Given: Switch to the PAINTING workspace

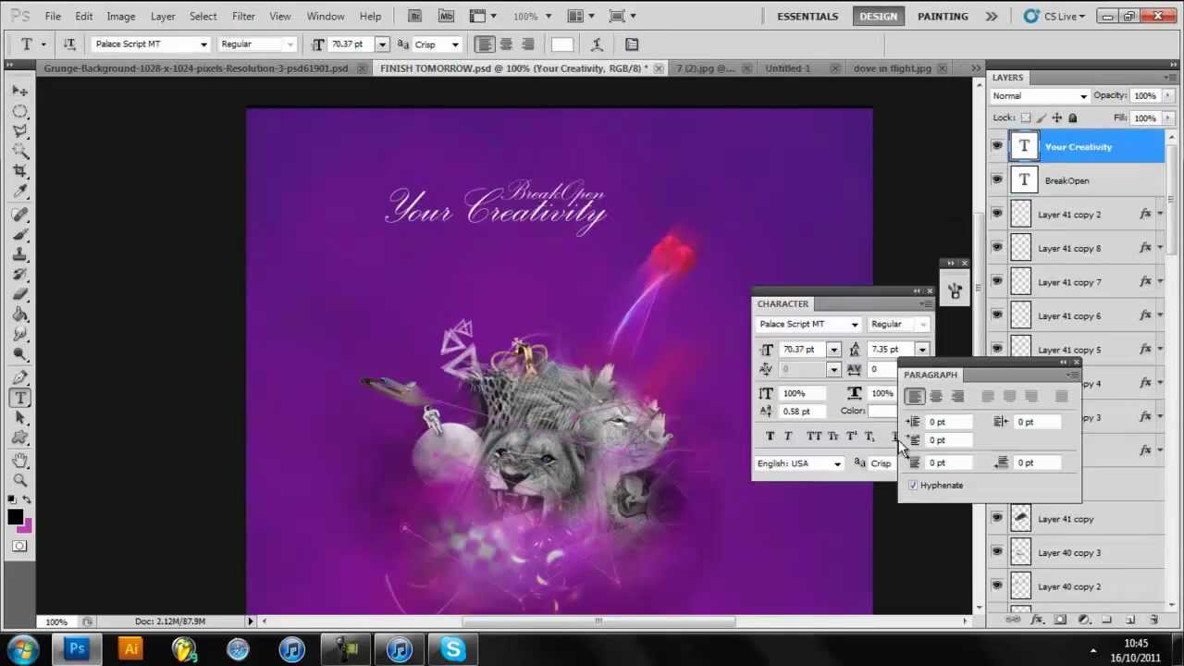Looking at the screenshot, I should pyautogui.click(x=943, y=16).
